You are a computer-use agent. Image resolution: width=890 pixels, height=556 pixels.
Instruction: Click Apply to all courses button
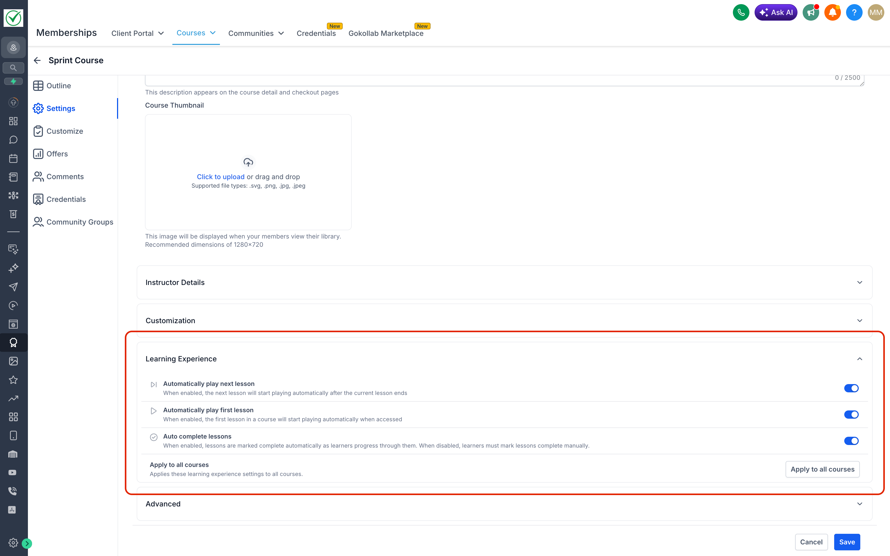(x=822, y=469)
